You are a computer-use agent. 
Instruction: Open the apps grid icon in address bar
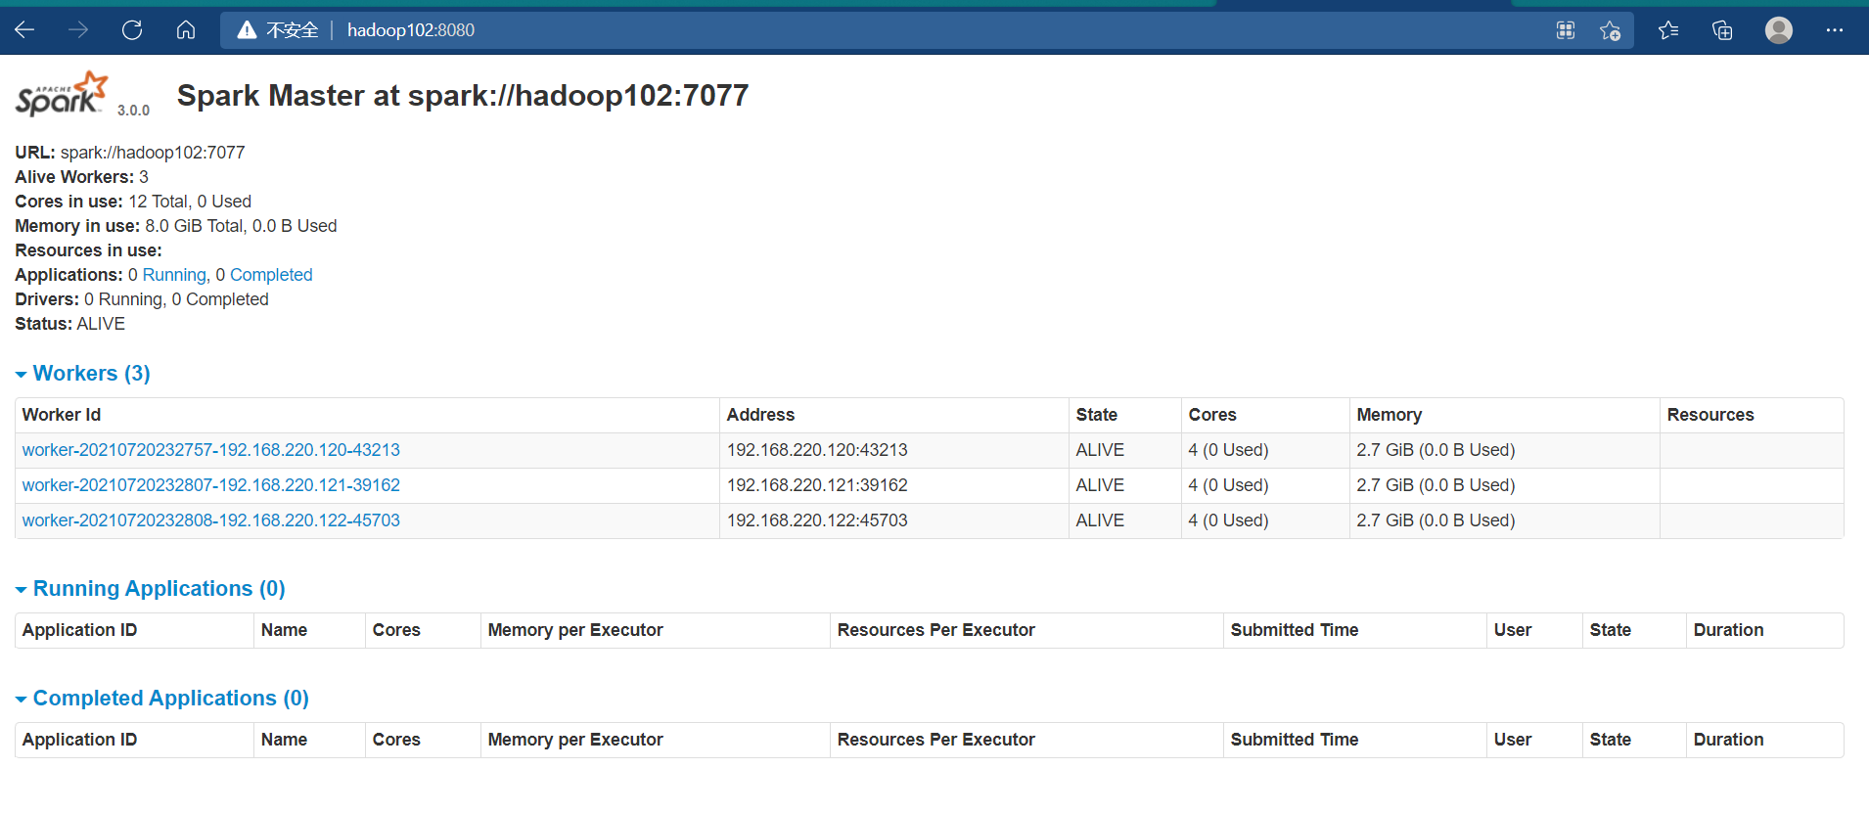tap(1566, 30)
